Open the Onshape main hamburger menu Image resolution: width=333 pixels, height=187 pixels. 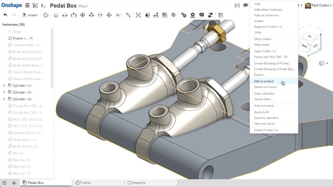pos(27,5)
